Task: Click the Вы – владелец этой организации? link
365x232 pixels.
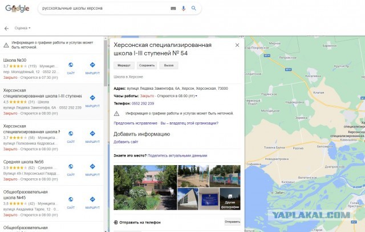Action: coord(189,123)
